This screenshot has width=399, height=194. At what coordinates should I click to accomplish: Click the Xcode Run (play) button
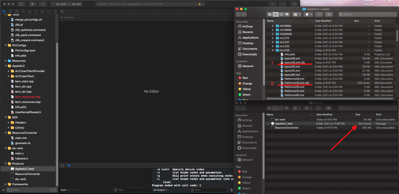(33, 4)
